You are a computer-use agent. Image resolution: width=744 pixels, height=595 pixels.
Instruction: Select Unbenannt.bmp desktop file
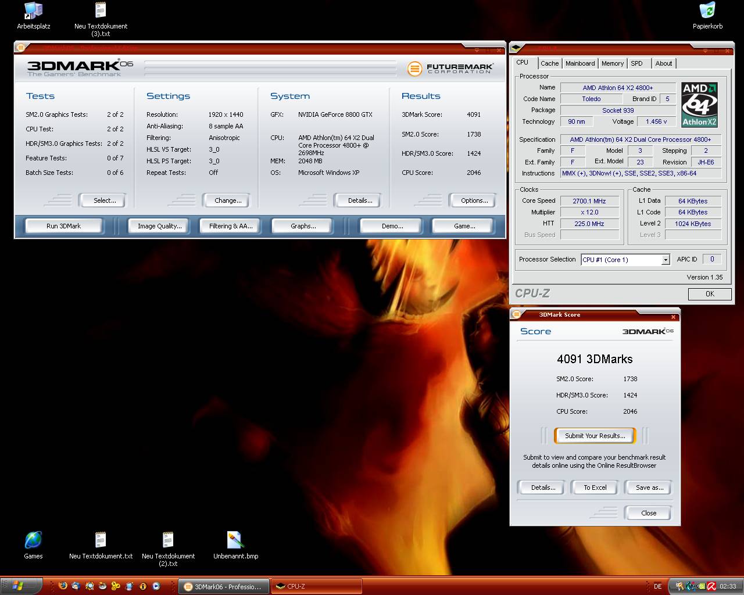click(x=235, y=545)
